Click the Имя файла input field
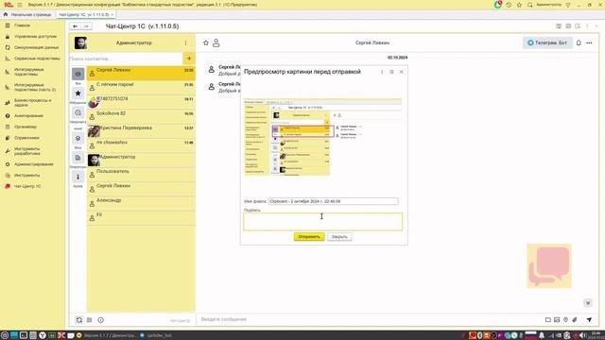This screenshot has width=605, height=340. (334, 201)
